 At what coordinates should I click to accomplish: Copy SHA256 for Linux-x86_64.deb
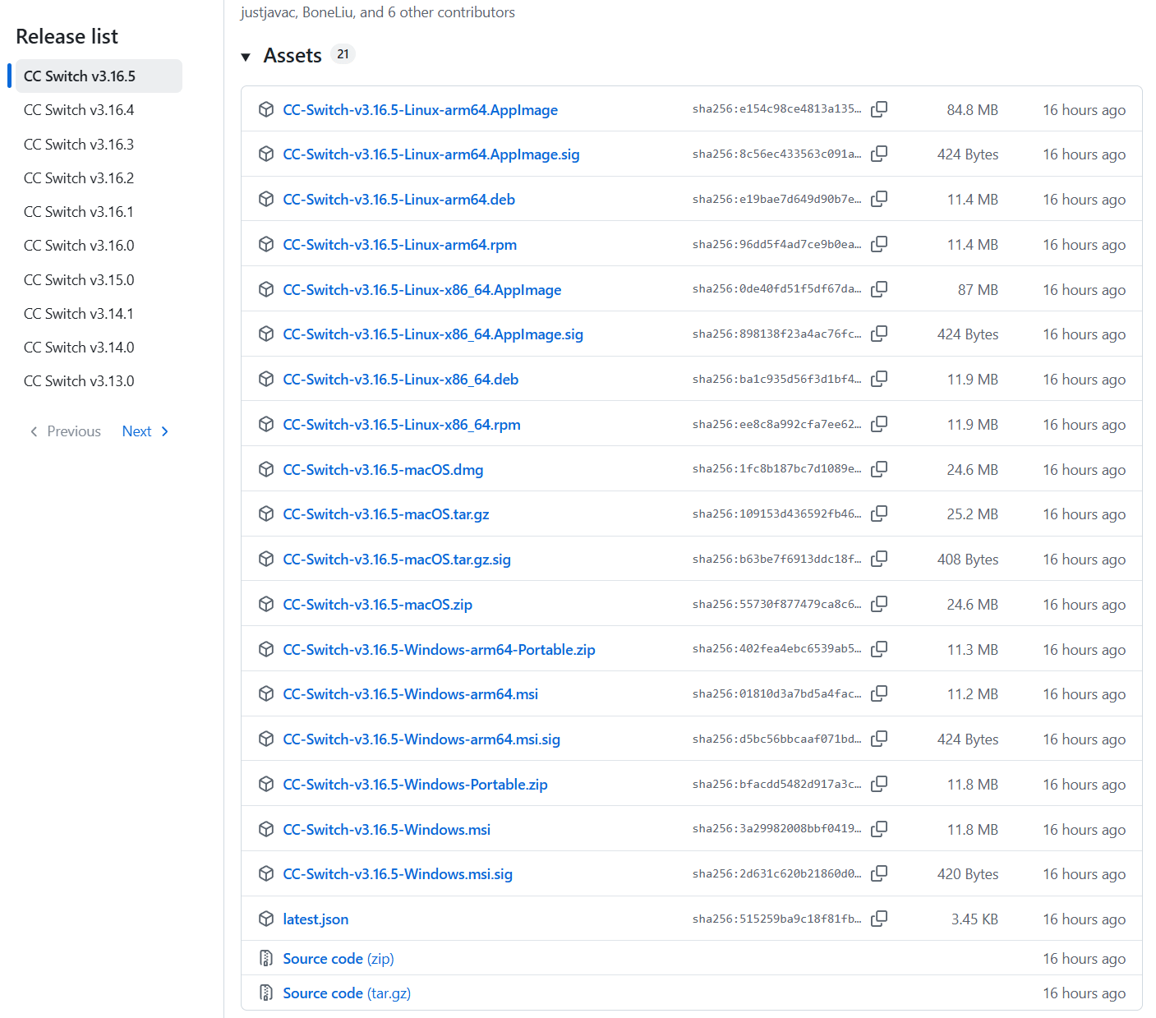pyautogui.click(x=879, y=379)
